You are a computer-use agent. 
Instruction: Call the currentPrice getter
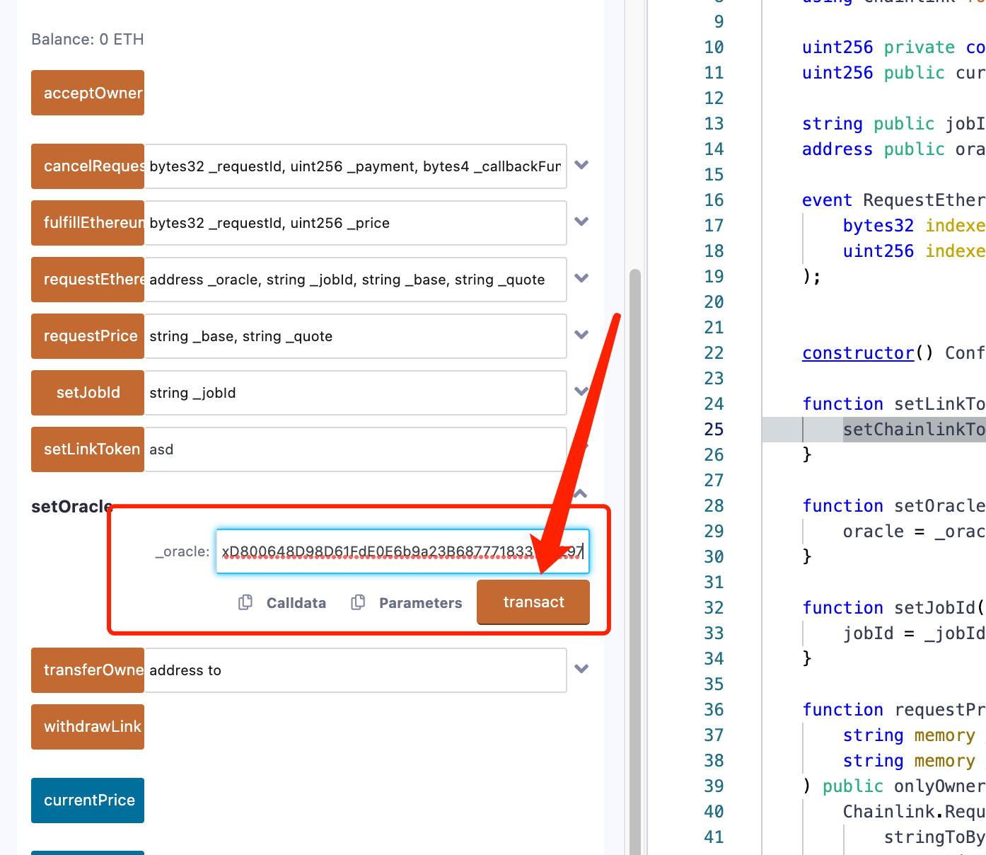(88, 801)
